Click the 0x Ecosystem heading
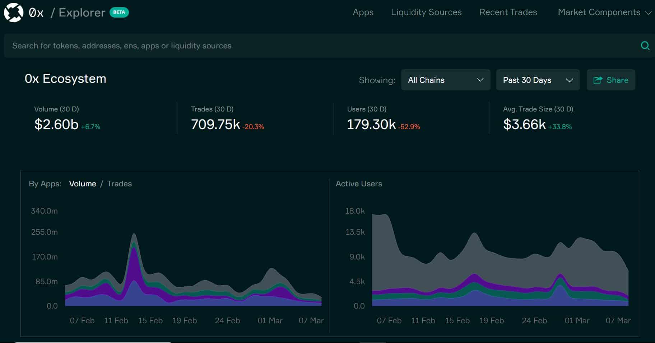 point(65,78)
